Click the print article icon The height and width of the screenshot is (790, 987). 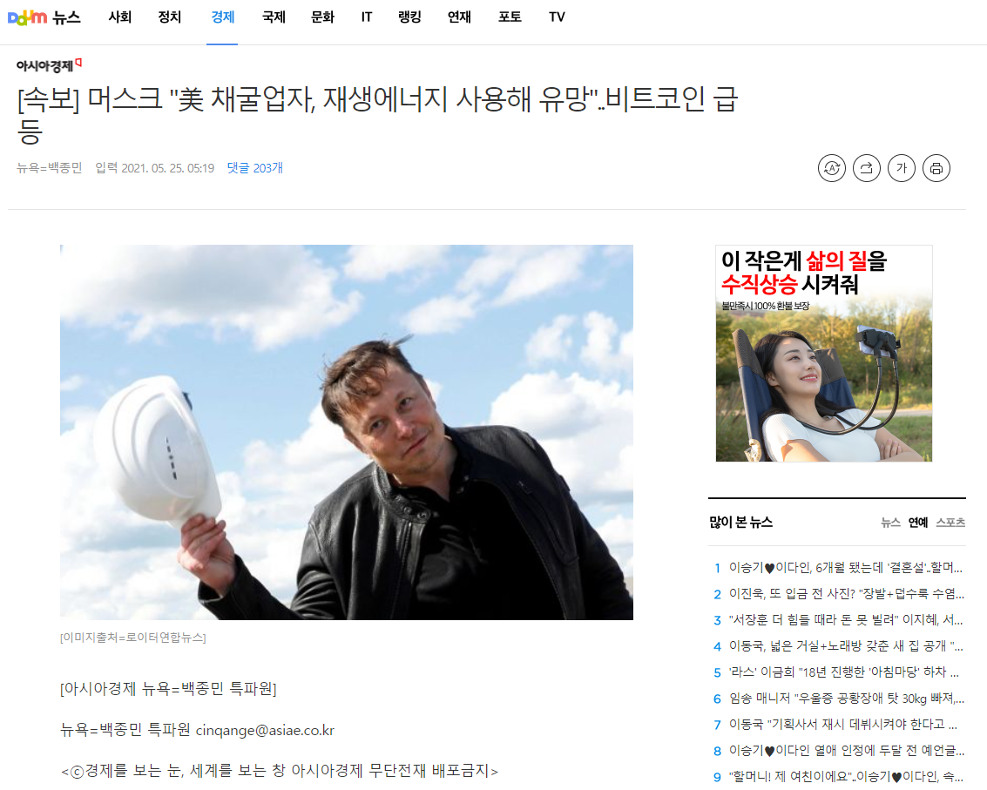936,168
